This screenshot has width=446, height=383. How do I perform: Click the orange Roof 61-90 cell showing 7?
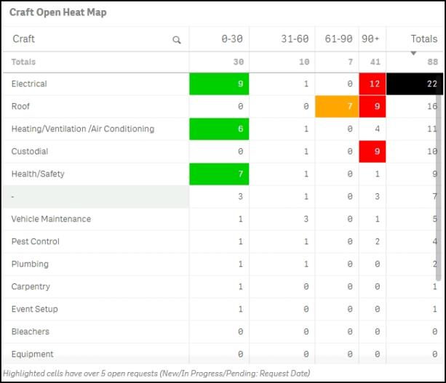click(x=337, y=106)
